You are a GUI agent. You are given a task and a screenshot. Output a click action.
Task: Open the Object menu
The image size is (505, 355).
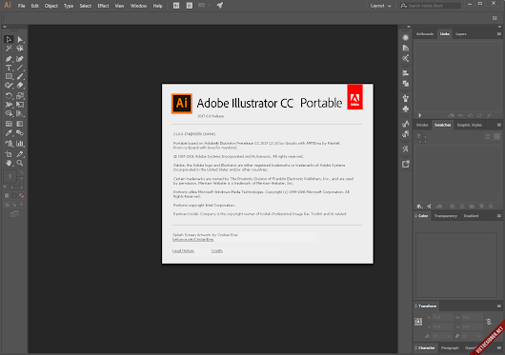click(x=51, y=6)
